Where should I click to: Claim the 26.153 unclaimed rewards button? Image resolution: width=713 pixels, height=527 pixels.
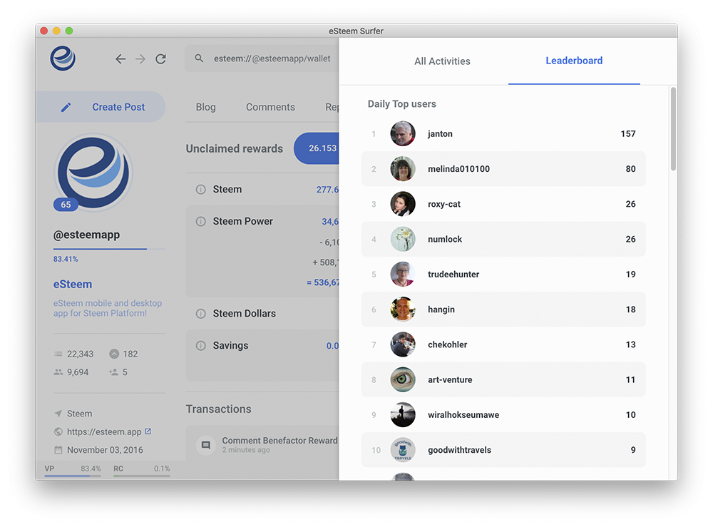pyautogui.click(x=317, y=148)
